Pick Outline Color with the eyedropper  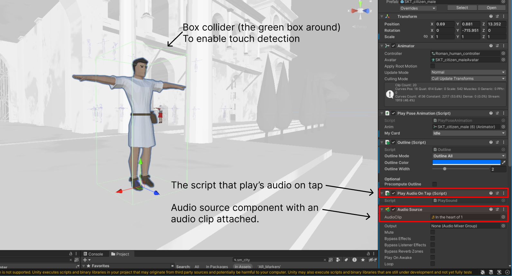504,163
